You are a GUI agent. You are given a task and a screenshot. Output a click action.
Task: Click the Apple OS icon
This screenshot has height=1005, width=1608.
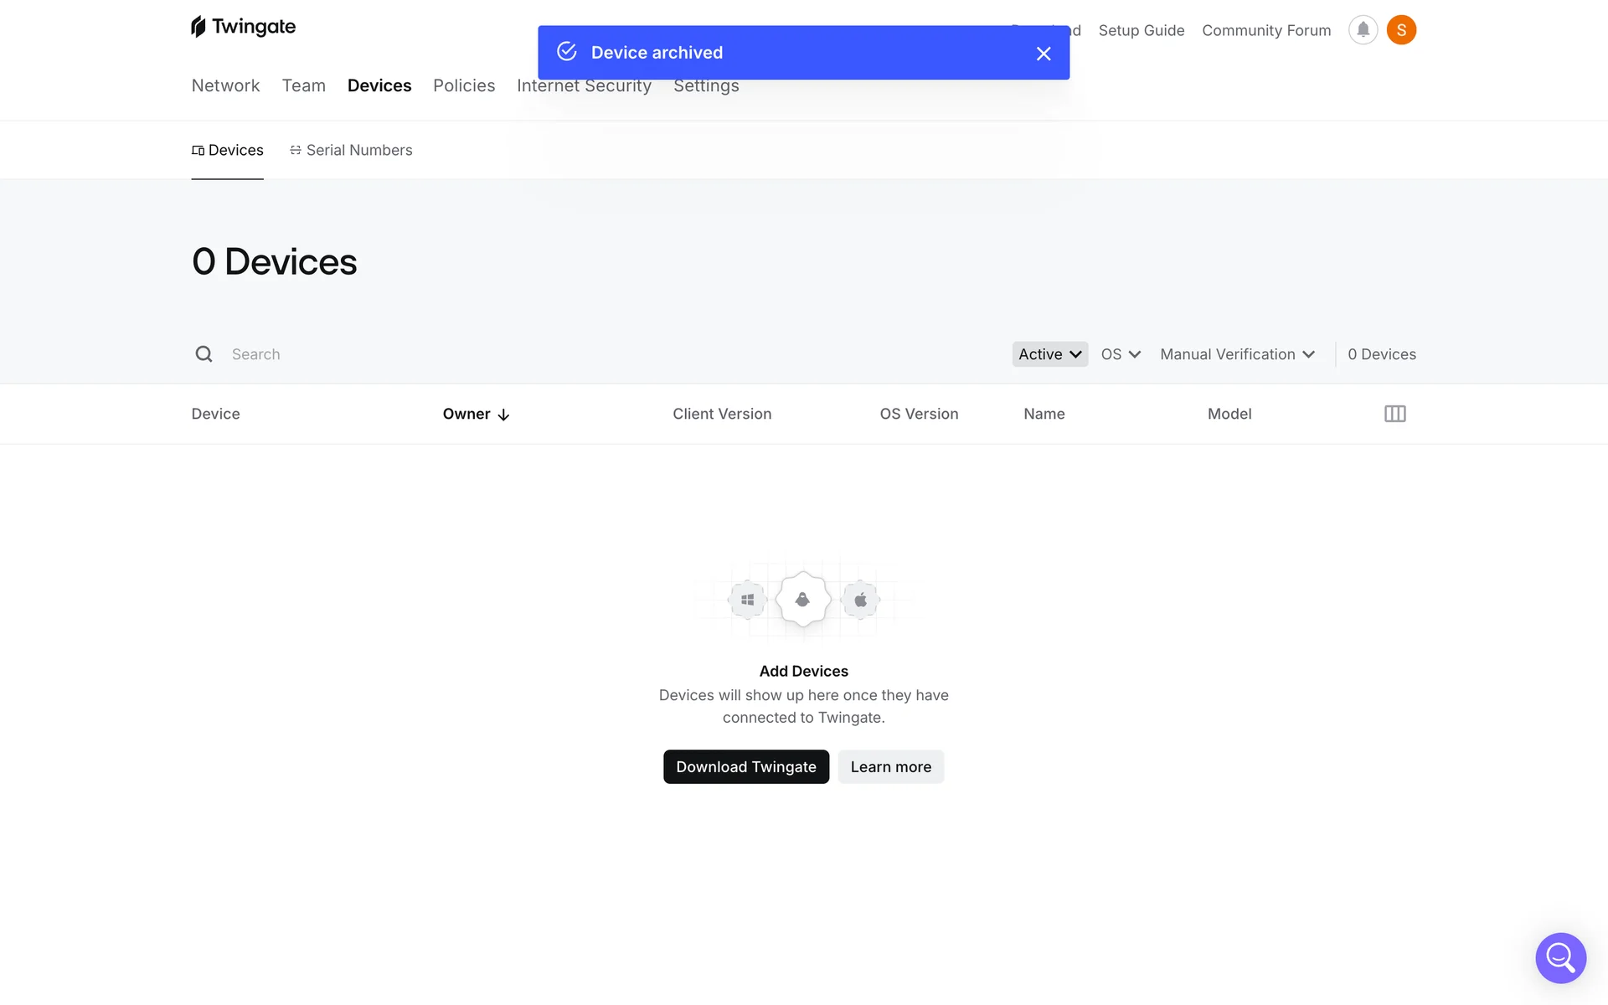tap(860, 600)
